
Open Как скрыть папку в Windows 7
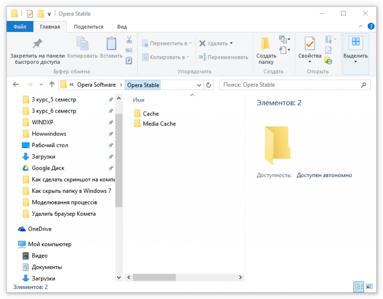(66, 191)
